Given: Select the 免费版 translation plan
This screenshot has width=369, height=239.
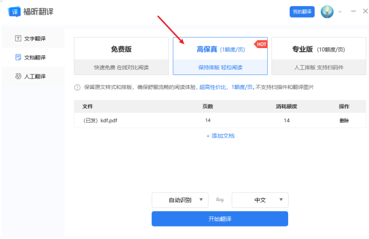Looking at the screenshot, I should 121,56.
